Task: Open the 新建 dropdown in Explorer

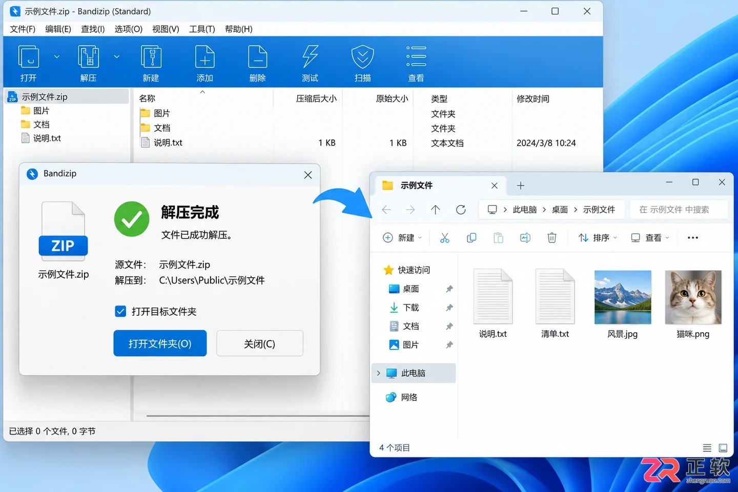Action: [x=402, y=238]
